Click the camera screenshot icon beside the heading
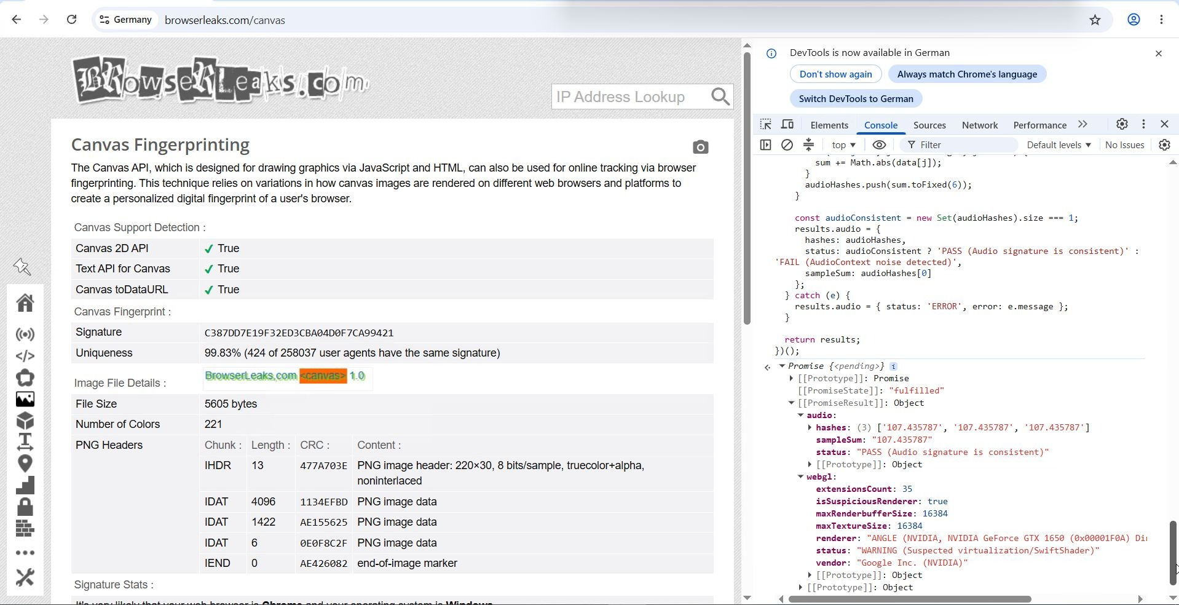This screenshot has height=605, width=1179. (x=700, y=147)
